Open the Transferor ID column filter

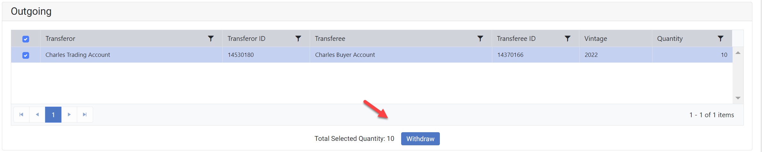(x=298, y=39)
